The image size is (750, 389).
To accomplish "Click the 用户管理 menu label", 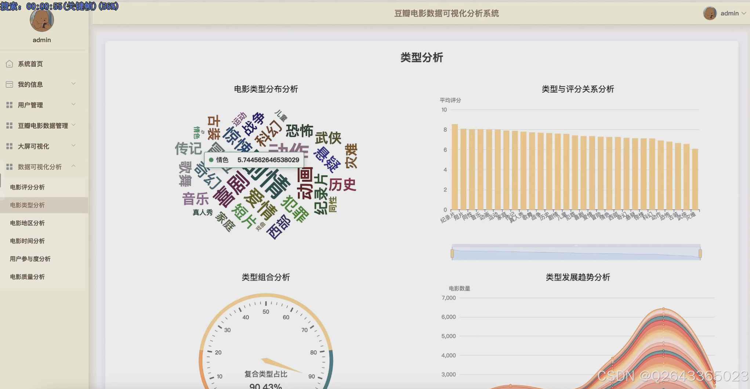I will (x=30, y=105).
